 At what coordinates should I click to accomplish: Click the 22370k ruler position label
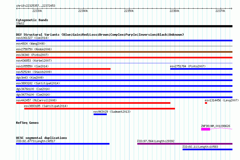[220, 11]
